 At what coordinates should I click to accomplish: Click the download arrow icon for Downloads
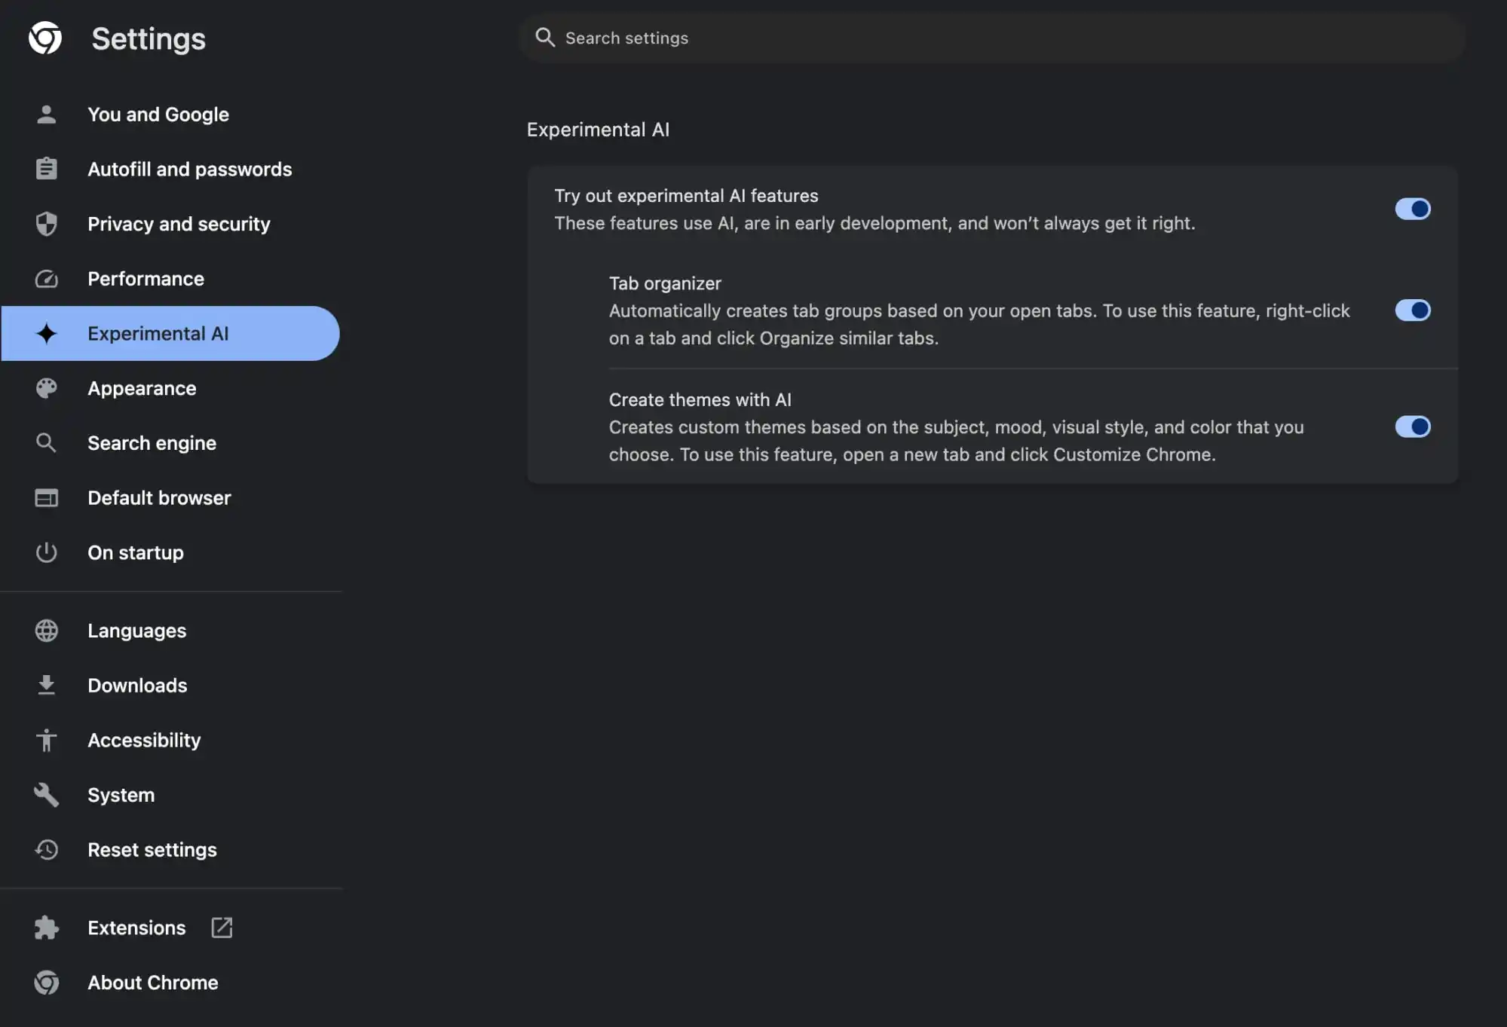(46, 686)
